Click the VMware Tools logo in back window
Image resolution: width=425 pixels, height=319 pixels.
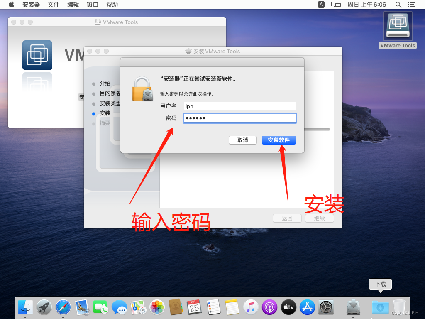[37, 55]
